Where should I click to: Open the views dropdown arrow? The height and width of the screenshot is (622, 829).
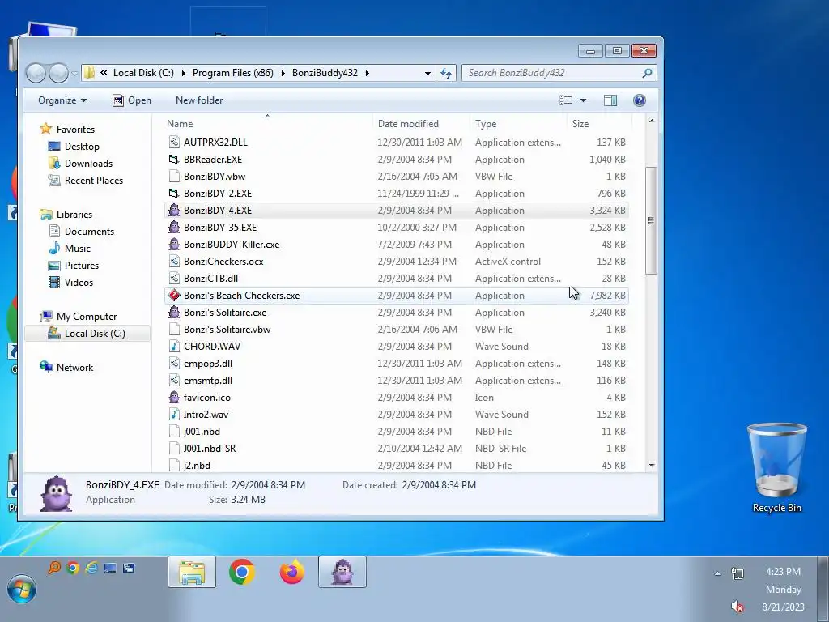point(583,100)
